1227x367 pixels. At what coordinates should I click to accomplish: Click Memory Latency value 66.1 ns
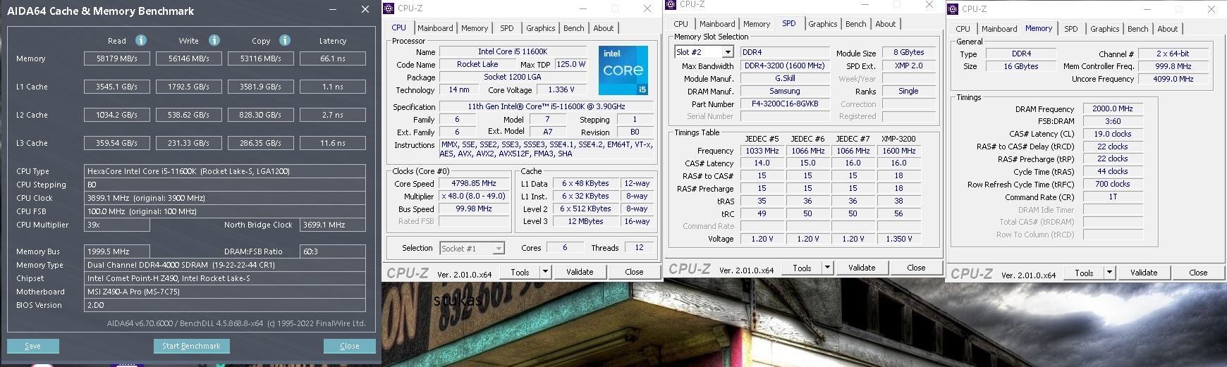pos(333,58)
